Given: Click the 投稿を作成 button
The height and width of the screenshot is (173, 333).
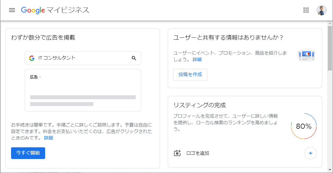Looking at the screenshot, I should pos(190,75).
